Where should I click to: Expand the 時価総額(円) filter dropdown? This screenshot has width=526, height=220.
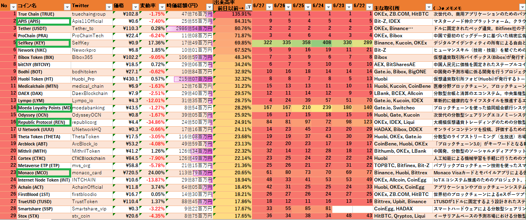point(209,7)
